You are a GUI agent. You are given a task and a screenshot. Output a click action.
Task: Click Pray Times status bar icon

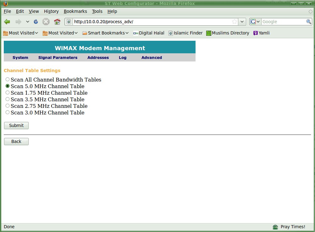(x=275, y=227)
